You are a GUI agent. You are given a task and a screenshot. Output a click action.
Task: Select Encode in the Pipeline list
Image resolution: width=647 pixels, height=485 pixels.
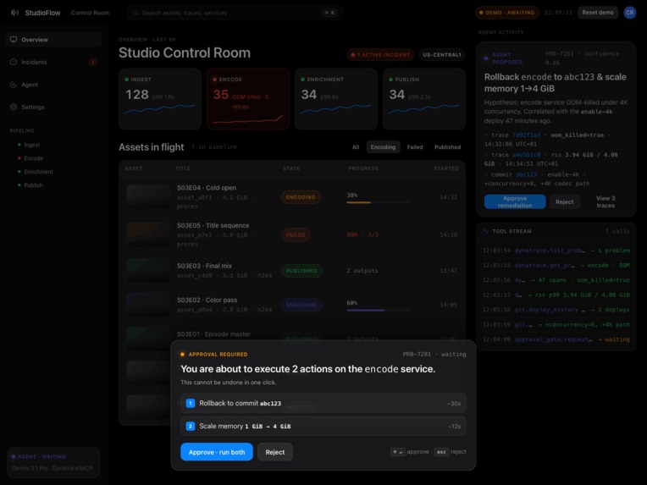(x=33, y=158)
